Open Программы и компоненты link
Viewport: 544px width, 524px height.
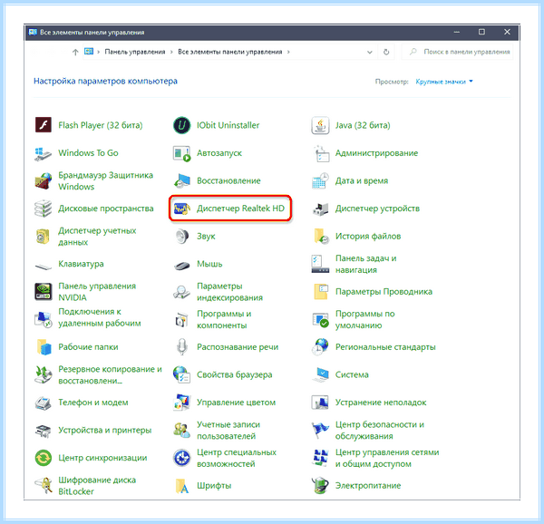click(x=224, y=319)
